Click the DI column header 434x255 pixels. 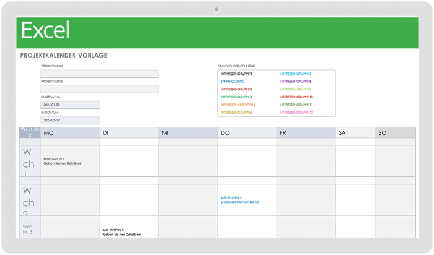tap(129, 133)
